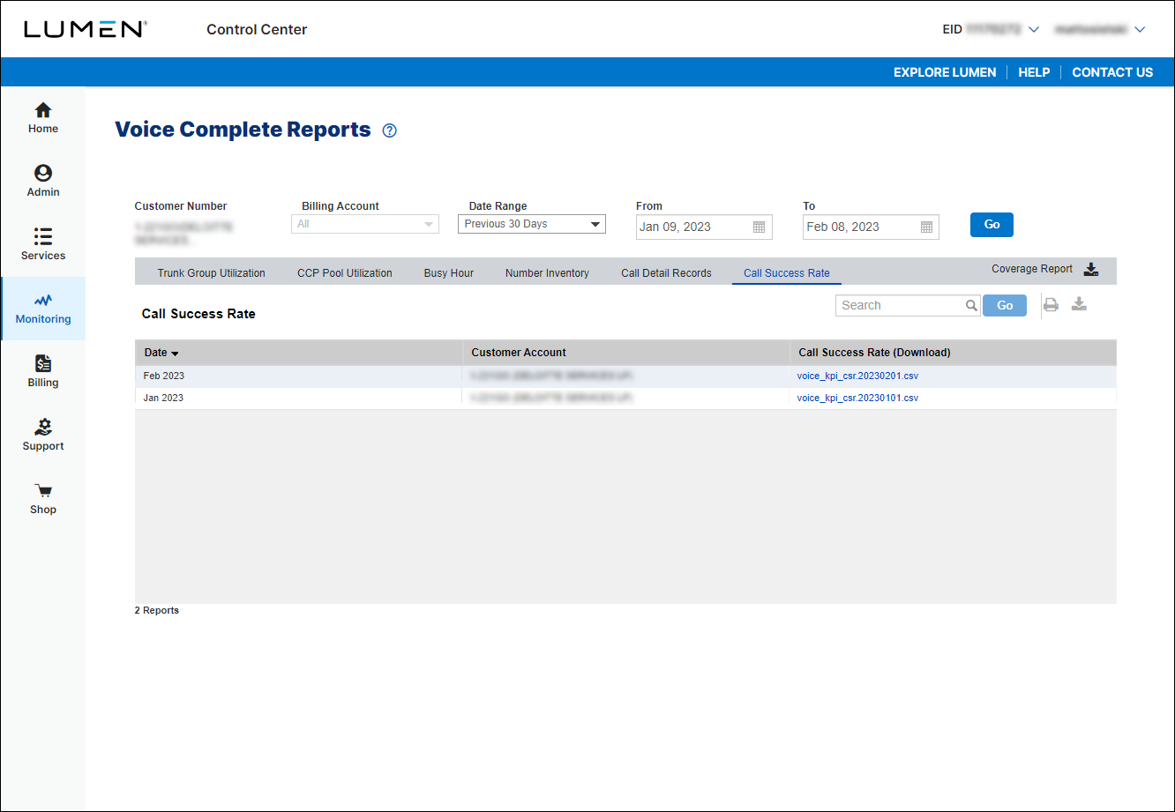Go to Home in the sidebar

(x=43, y=118)
